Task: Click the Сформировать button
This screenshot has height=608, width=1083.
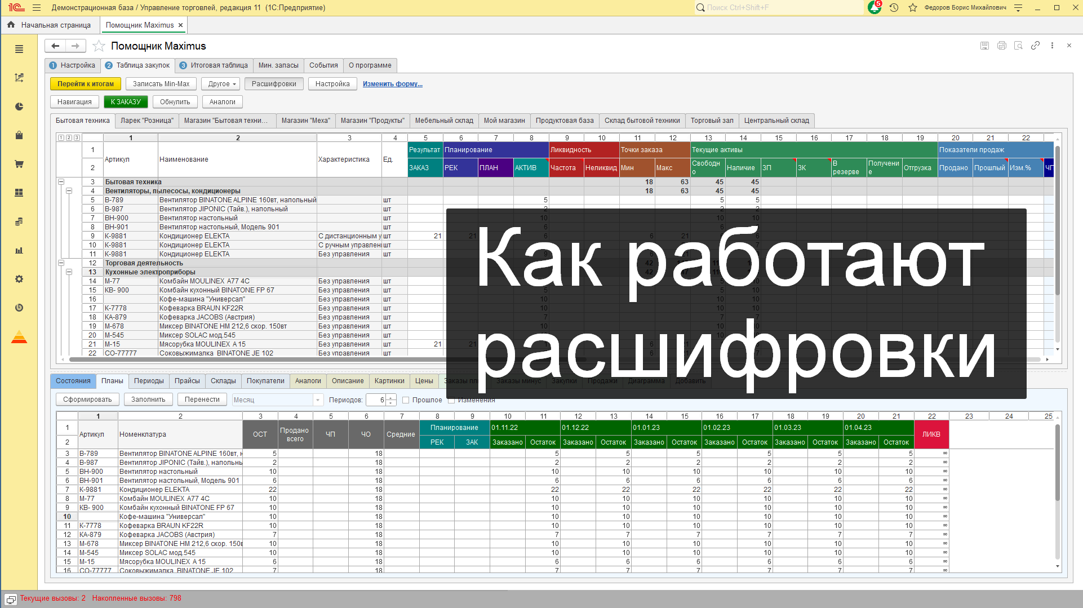Action: pyautogui.click(x=87, y=400)
